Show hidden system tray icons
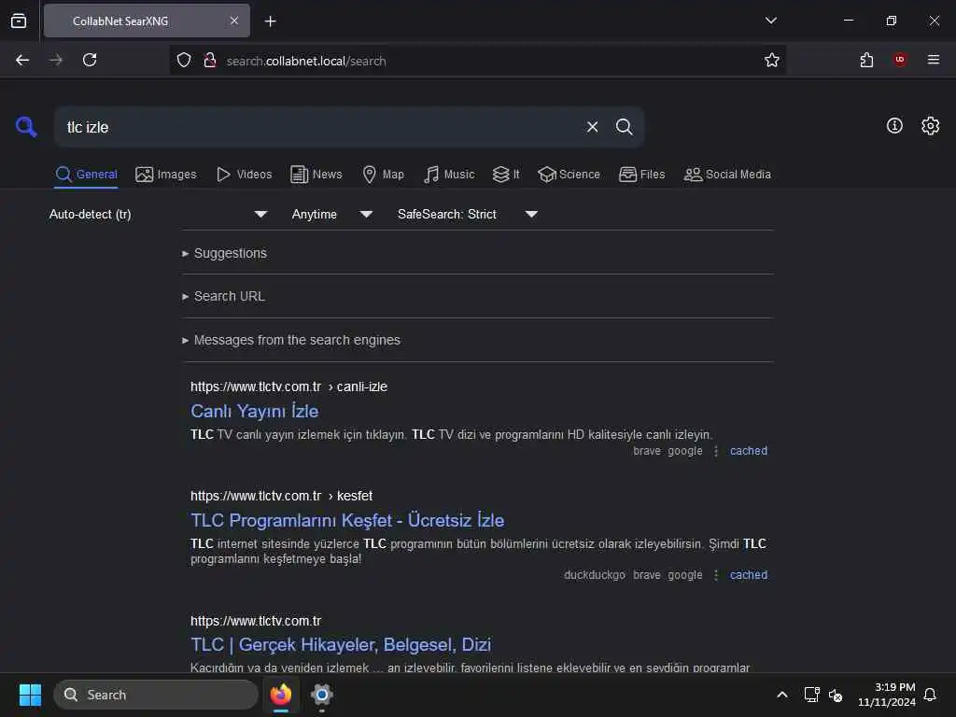 [781, 695]
